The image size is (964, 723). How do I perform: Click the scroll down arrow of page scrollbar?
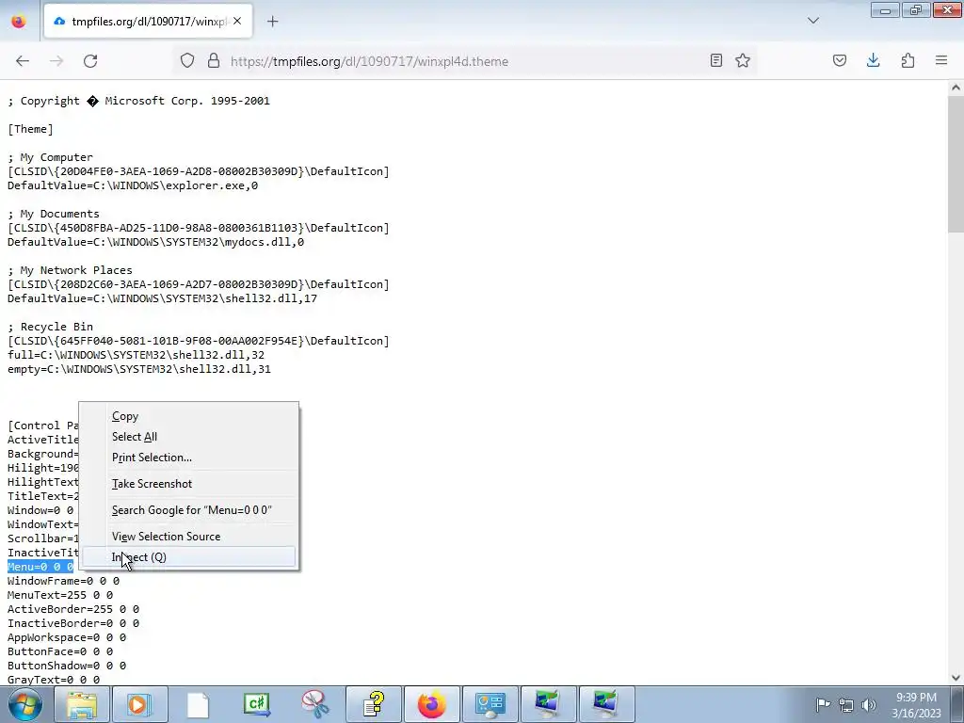tap(956, 677)
